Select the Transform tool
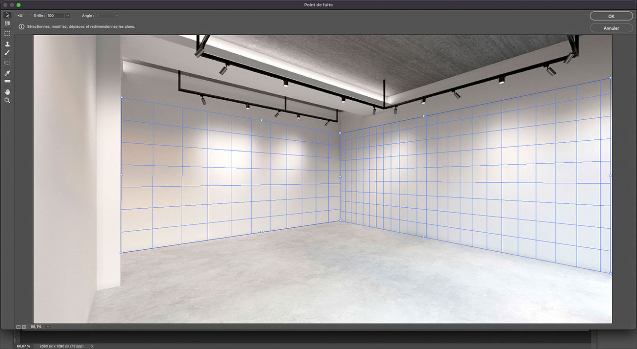 [x=7, y=63]
